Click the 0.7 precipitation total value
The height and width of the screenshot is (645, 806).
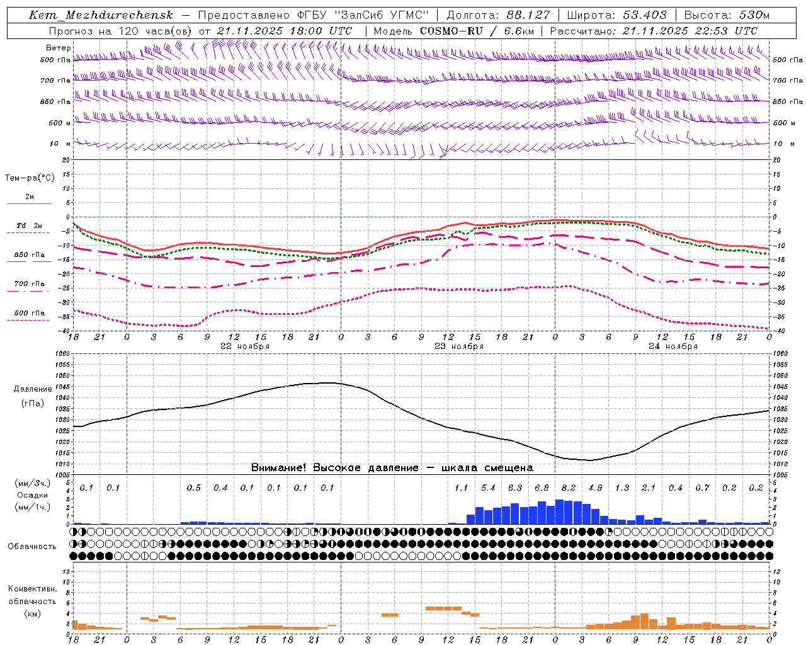point(702,488)
